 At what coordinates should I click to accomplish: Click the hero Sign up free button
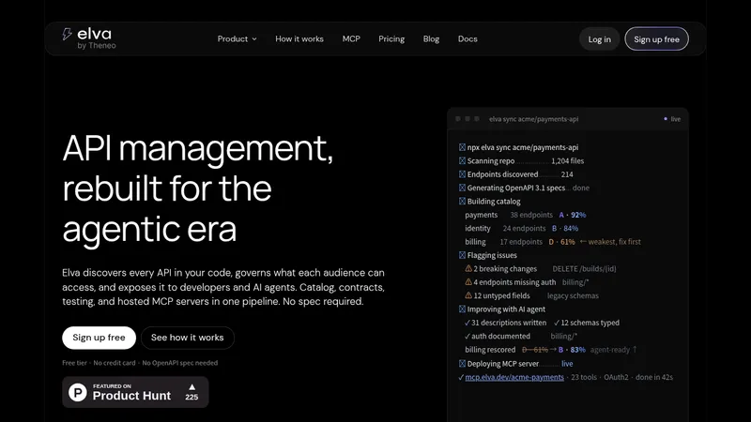click(99, 338)
